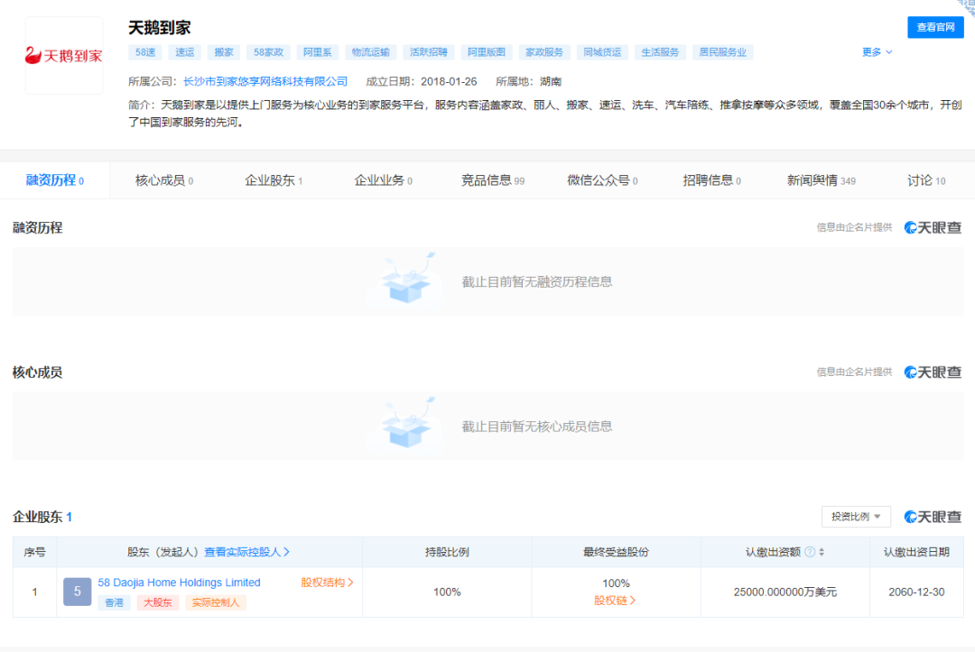The image size is (975, 652).
Task: Switch to the 企业股东 tab
Action: [x=273, y=180]
